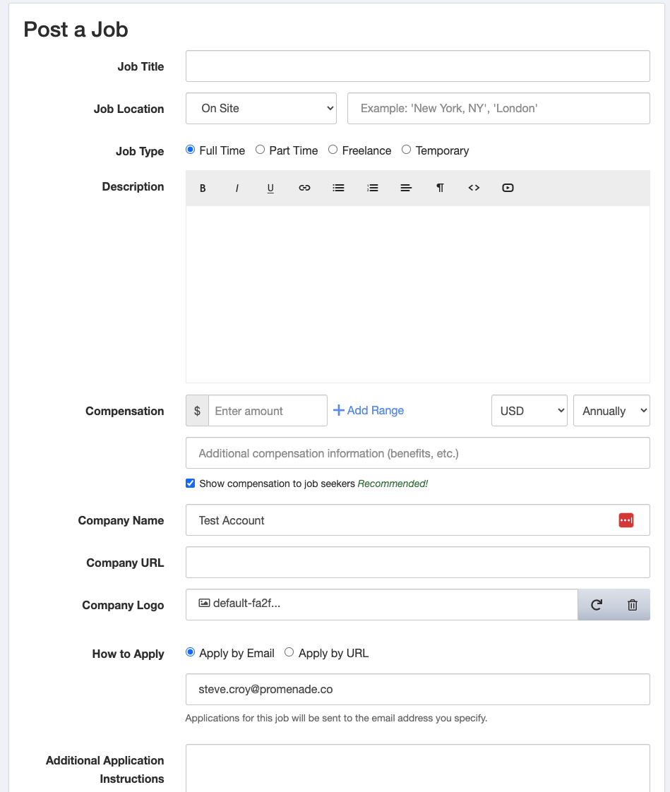Toggle italic formatting in description editor
Image resolution: width=670 pixels, height=792 pixels.
click(x=237, y=188)
